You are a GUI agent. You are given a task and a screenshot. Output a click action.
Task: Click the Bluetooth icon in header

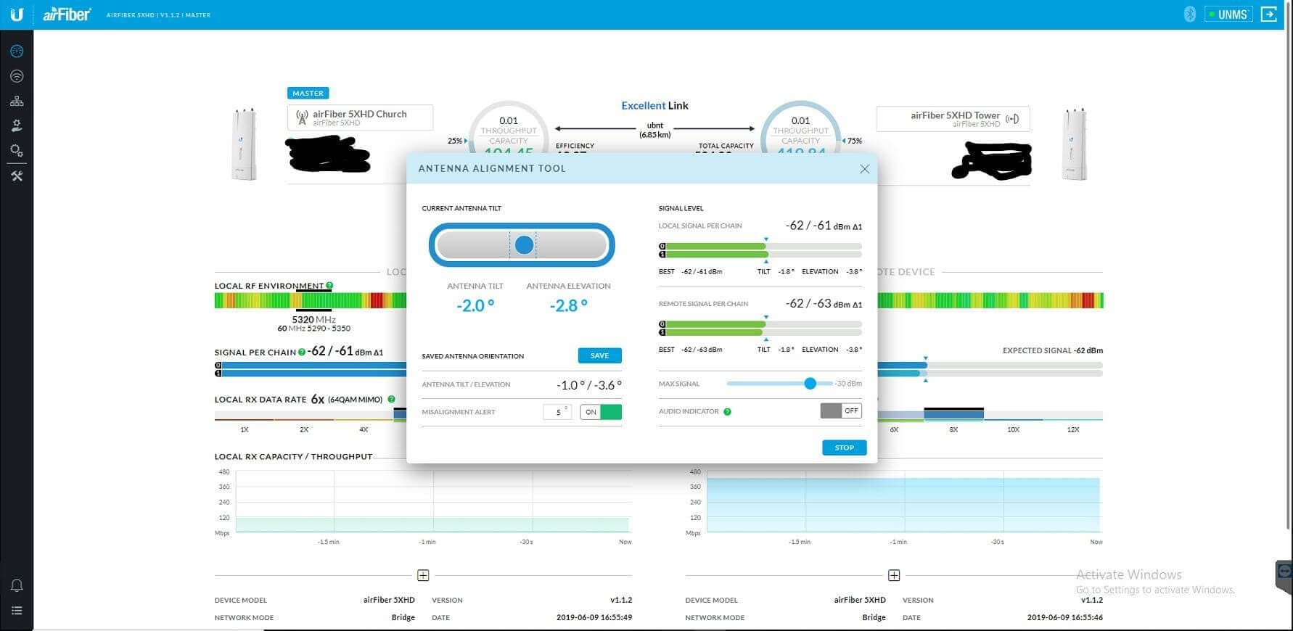tap(1189, 15)
